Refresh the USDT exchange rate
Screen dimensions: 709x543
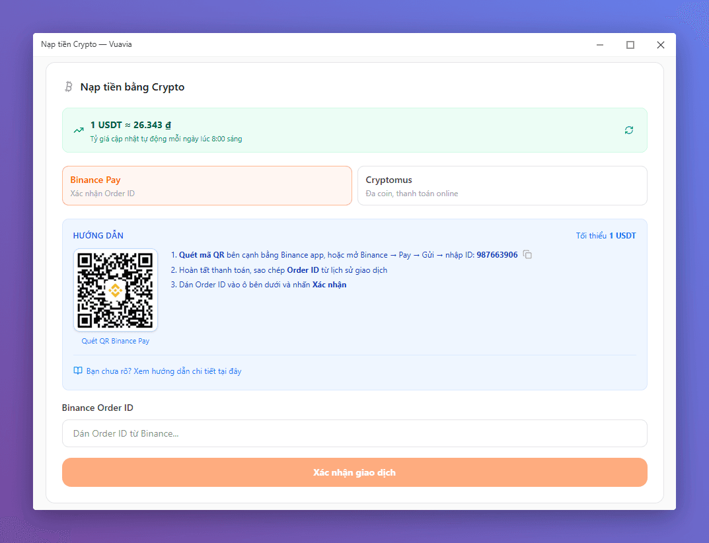click(x=628, y=130)
